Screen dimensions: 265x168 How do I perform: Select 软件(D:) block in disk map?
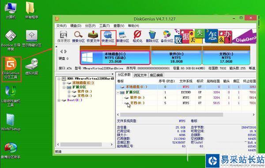176,57
